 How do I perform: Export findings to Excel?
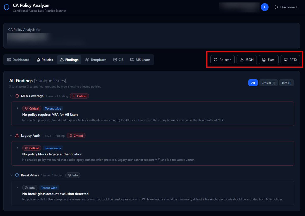click(269, 60)
